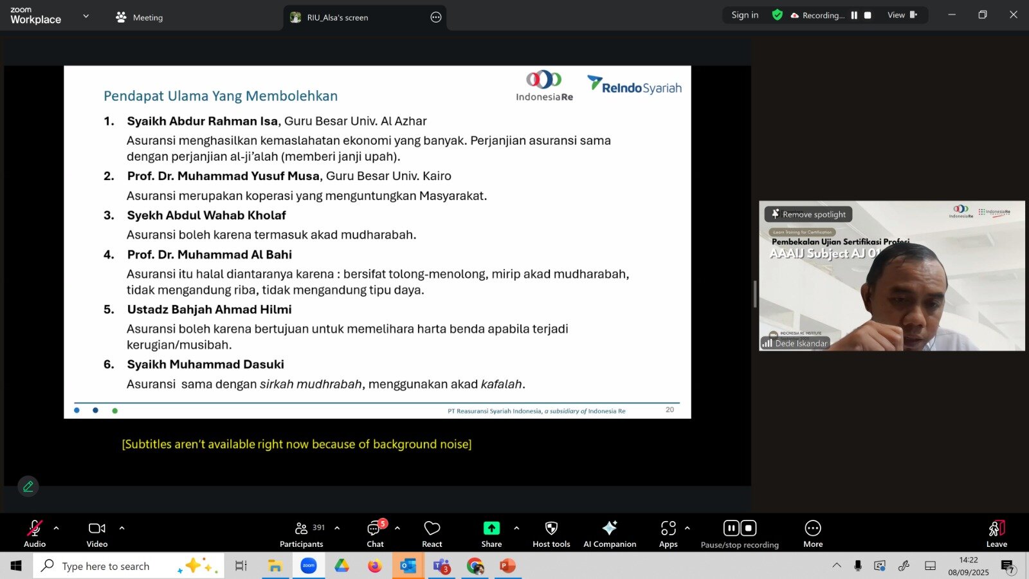The width and height of the screenshot is (1029, 579).
Task: Open the AI Companion
Action: [609, 529]
